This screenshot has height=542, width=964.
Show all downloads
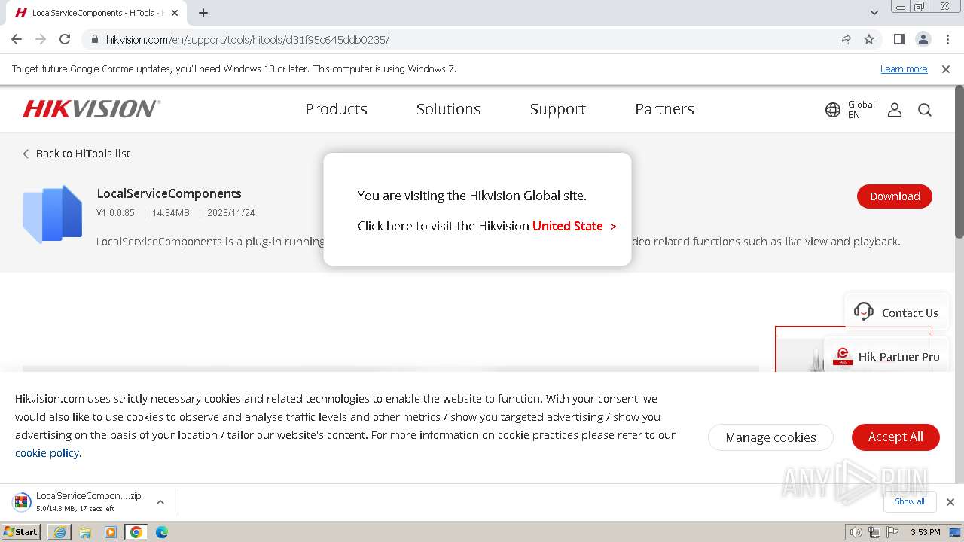pos(909,501)
